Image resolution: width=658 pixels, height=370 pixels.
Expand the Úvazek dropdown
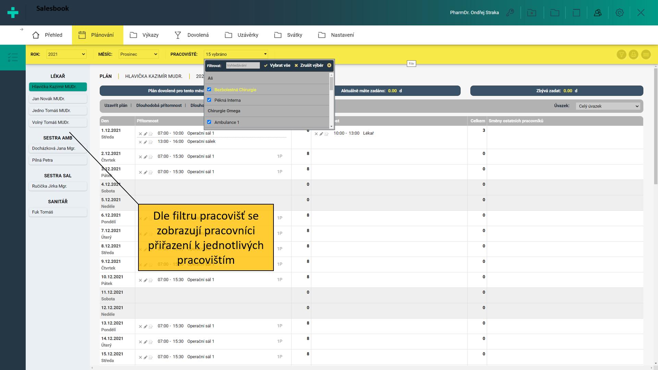[x=608, y=106]
